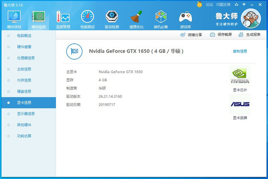Open 显示器信息 monitor info in sidebar

click(x=26, y=114)
